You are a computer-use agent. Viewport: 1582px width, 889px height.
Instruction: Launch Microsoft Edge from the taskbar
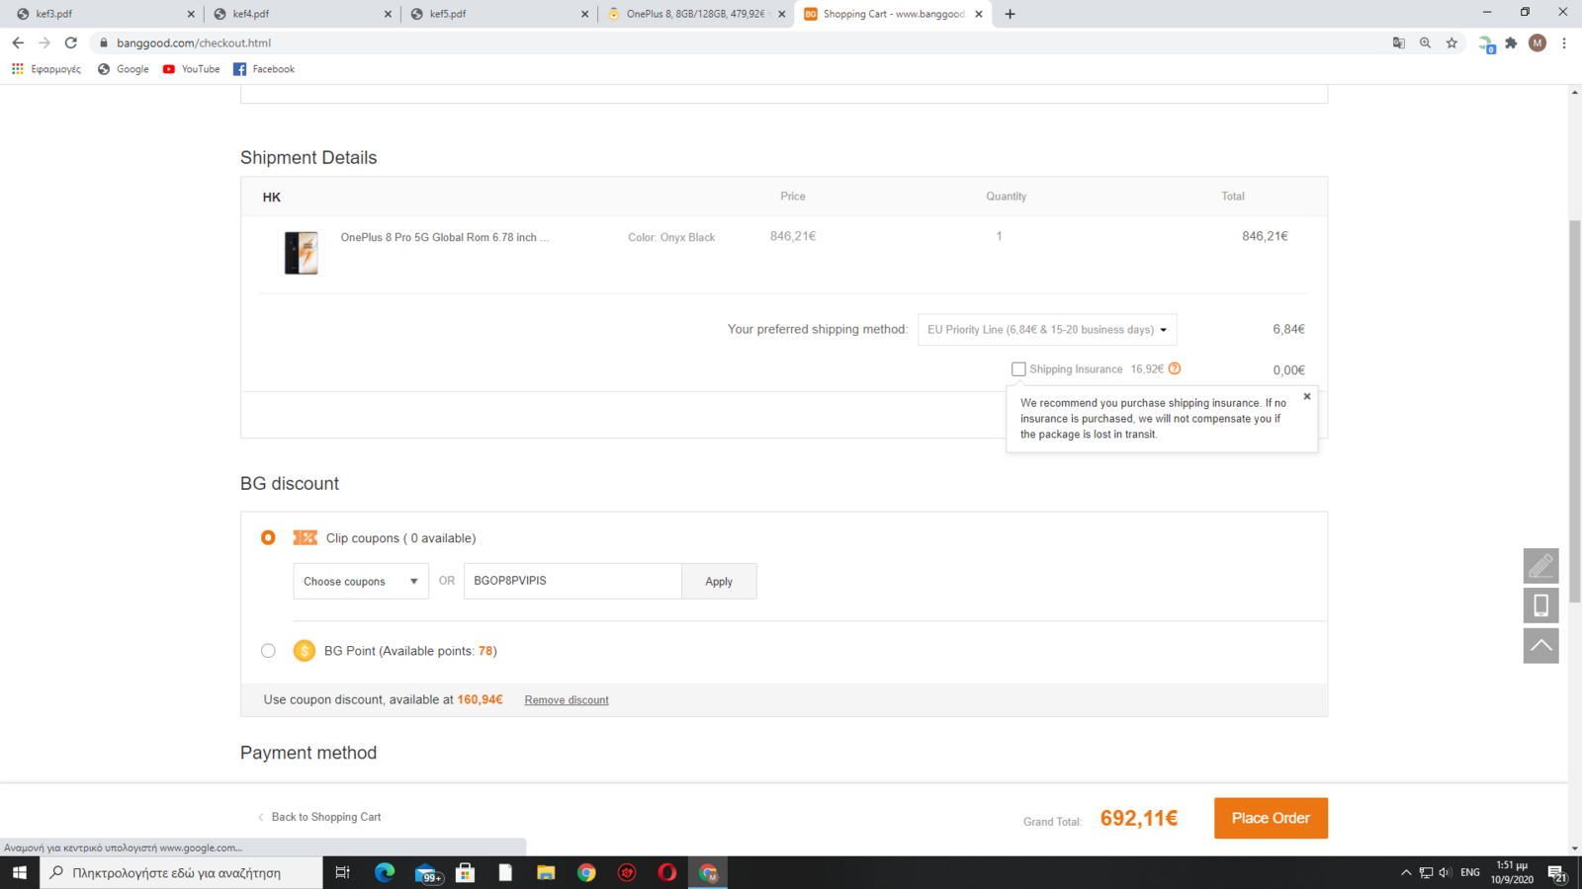coord(385,872)
